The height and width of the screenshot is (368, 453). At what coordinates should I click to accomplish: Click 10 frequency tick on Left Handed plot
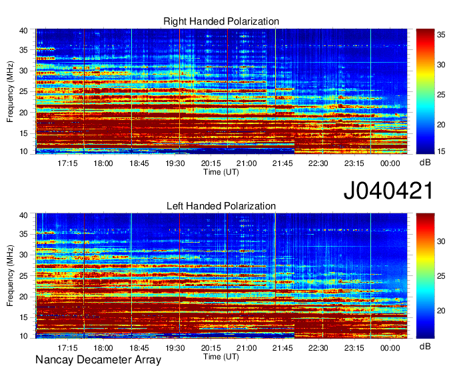pyautogui.click(x=23, y=336)
